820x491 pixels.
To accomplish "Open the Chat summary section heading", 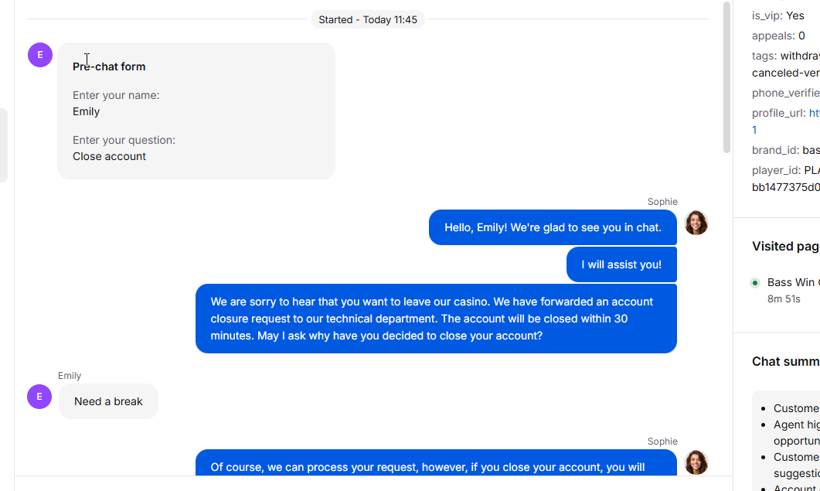I will coord(785,362).
